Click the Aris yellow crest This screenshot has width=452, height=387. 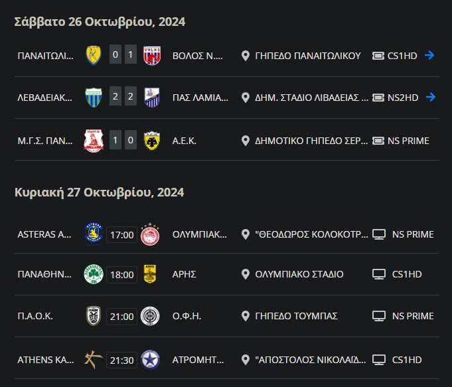150,274
